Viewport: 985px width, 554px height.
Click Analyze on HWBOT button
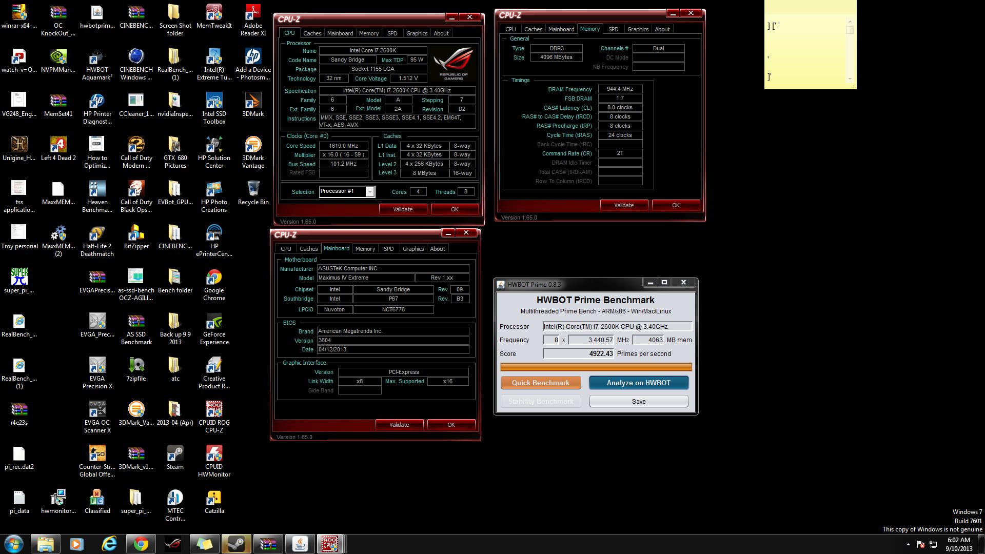point(638,383)
